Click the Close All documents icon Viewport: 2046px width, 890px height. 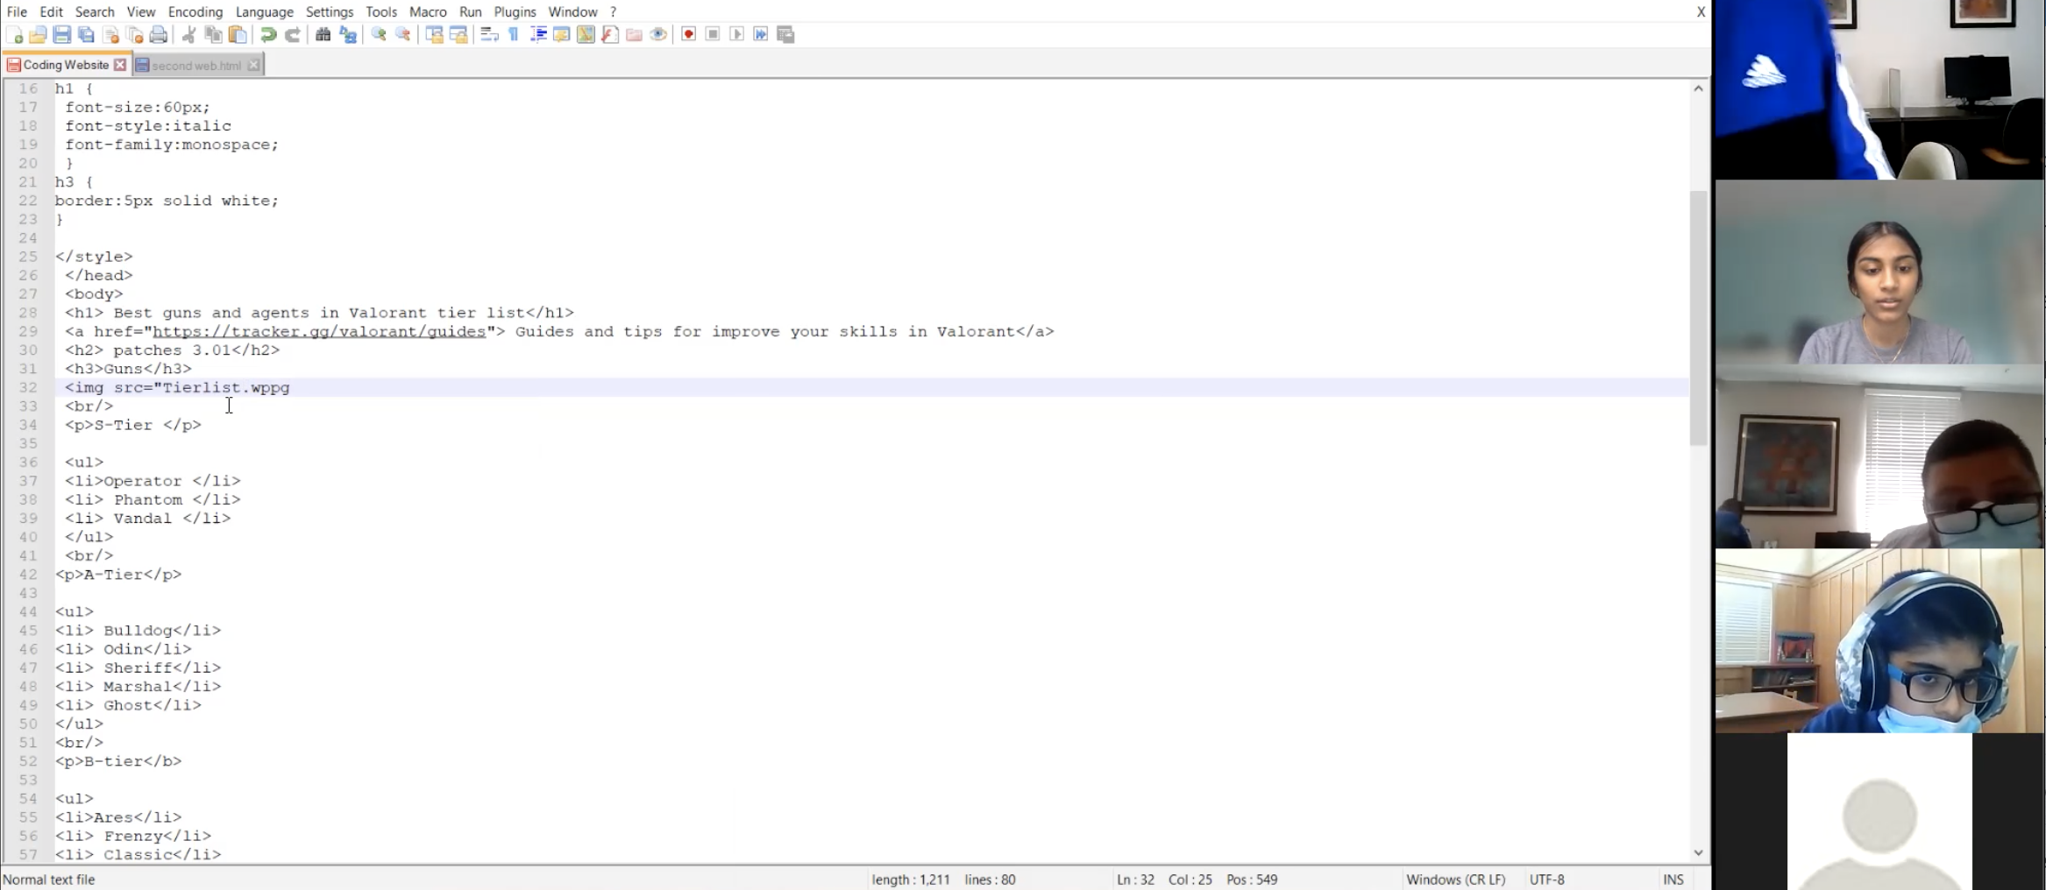point(135,34)
